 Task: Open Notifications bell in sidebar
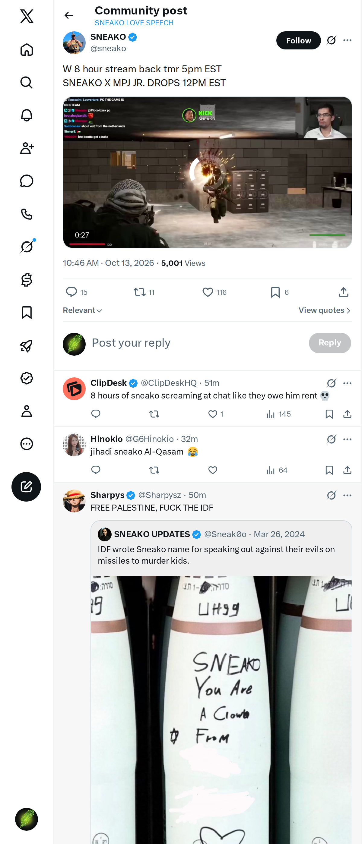tap(27, 115)
